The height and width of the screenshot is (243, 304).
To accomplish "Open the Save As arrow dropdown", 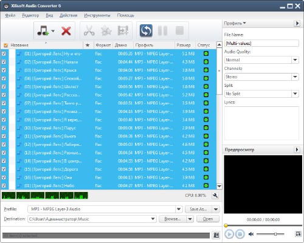I will coord(216,209).
